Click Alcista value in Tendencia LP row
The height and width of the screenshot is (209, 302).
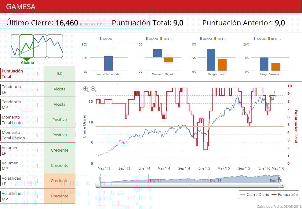pos(60,89)
